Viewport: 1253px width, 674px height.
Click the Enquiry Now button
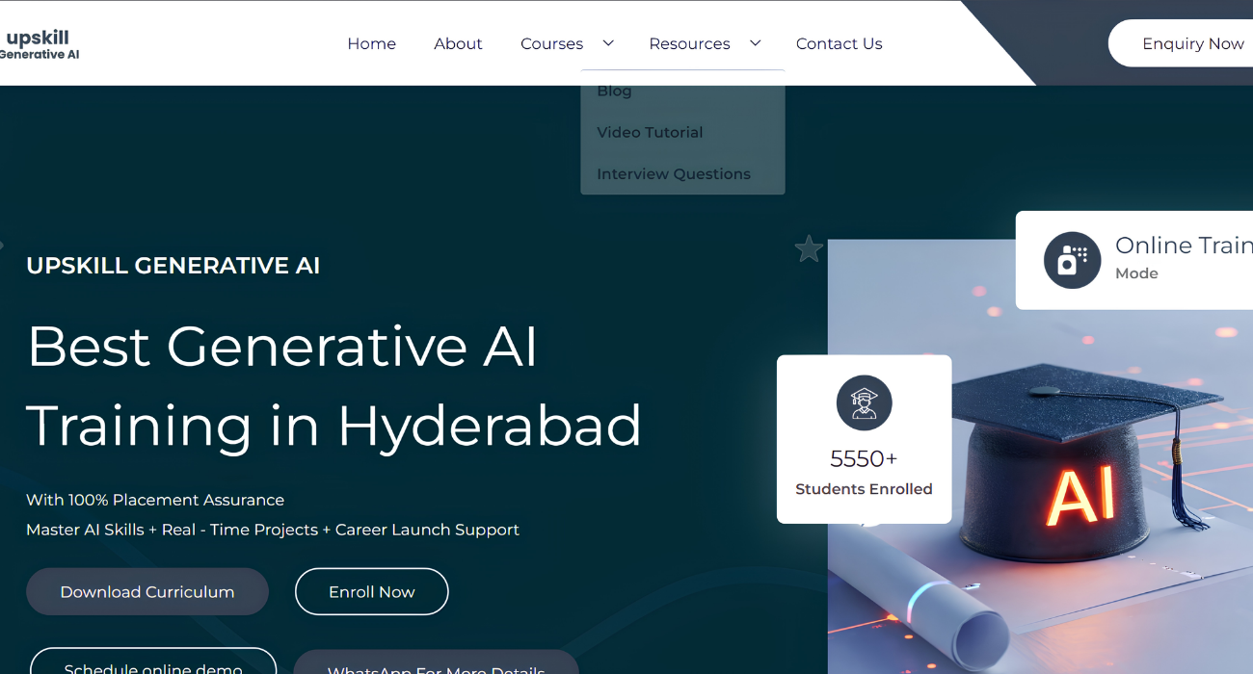(1182, 43)
